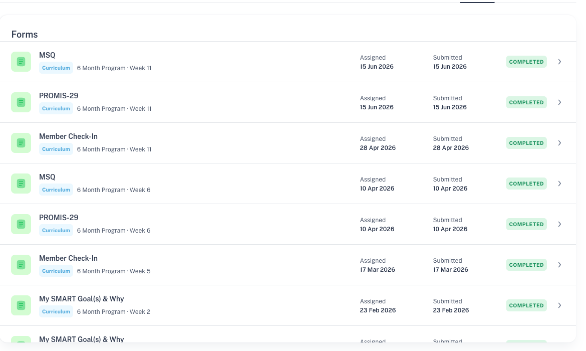Click the COMPLETED badge on MSQ Week 6
The width and height of the screenshot is (586, 351).
526,184
